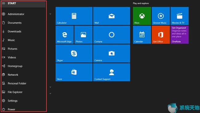Open the Groove Music tile

(x=161, y=16)
